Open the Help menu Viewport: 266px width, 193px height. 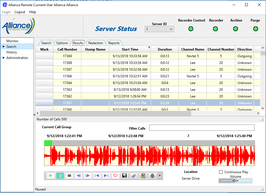(x=32, y=12)
